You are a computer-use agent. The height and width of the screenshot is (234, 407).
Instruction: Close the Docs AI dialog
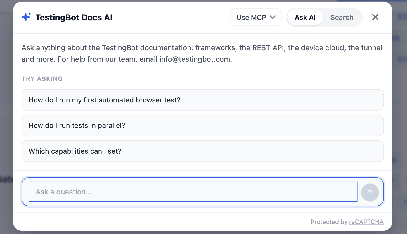[x=375, y=17]
